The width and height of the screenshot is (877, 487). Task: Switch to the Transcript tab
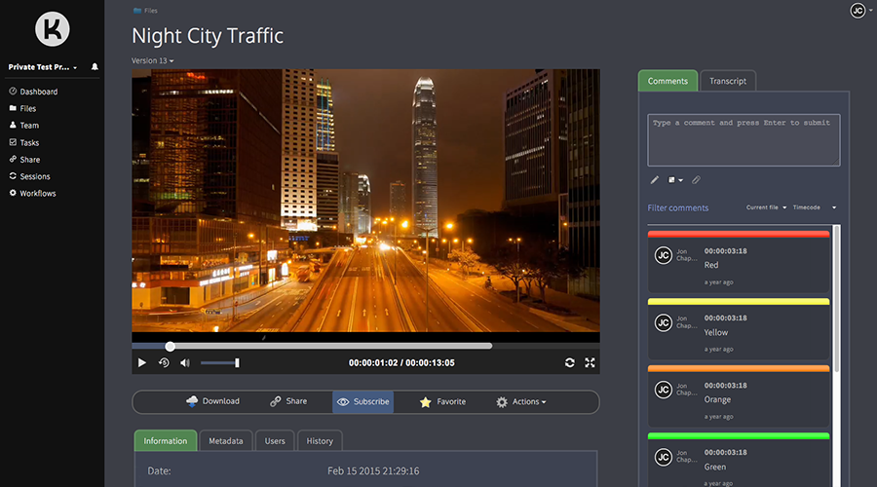coord(728,81)
